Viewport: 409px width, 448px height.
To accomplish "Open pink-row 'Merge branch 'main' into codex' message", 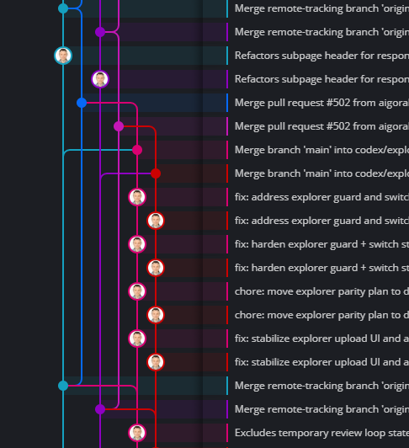I will coord(321,150).
